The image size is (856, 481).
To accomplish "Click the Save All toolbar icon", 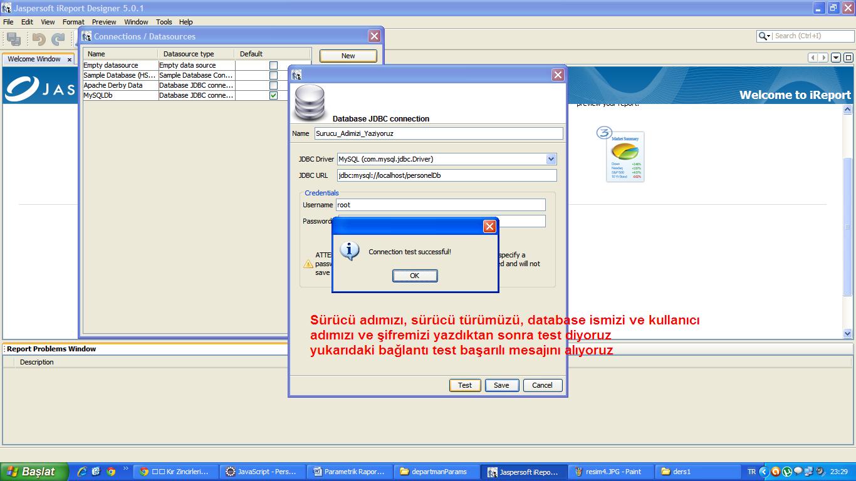I will tap(14, 39).
